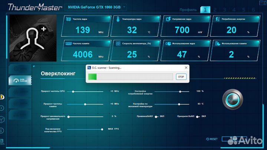This screenshot has height=150, width=267.
Task: Click the Оверклокинг heading
Action: coord(58,73)
